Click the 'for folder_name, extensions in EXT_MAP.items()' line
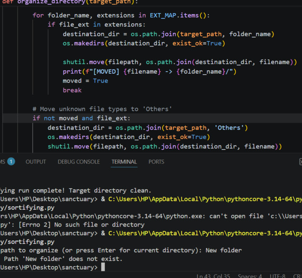 (x=121, y=15)
